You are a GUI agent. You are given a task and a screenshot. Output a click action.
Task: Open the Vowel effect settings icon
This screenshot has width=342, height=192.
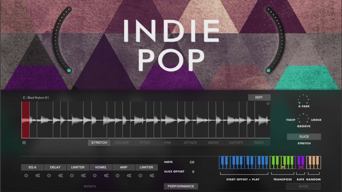[106, 176]
